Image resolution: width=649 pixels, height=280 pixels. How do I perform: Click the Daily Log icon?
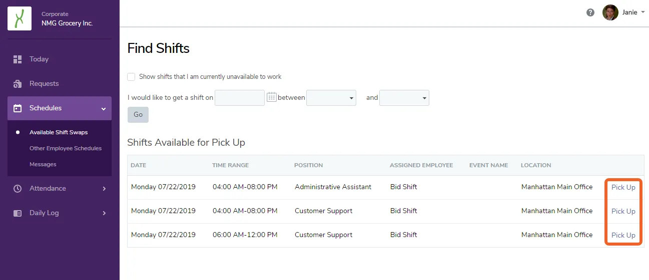pyautogui.click(x=18, y=213)
